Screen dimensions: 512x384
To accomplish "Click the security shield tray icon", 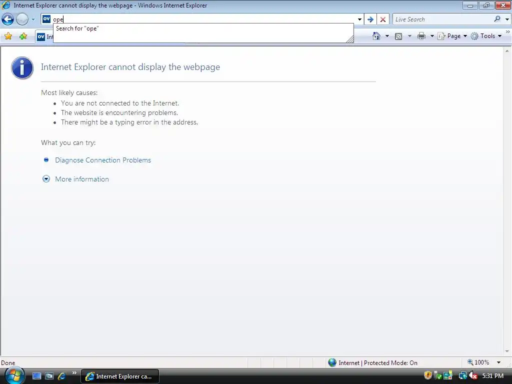I will tap(428, 376).
